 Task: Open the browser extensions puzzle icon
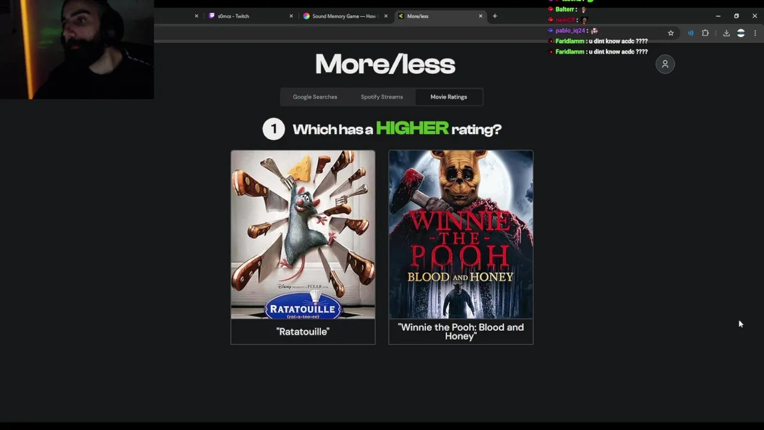(x=706, y=33)
